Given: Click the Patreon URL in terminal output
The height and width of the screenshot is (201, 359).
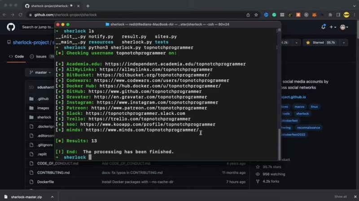Looking at the screenshot, I should pyautogui.click(x=149, y=108).
